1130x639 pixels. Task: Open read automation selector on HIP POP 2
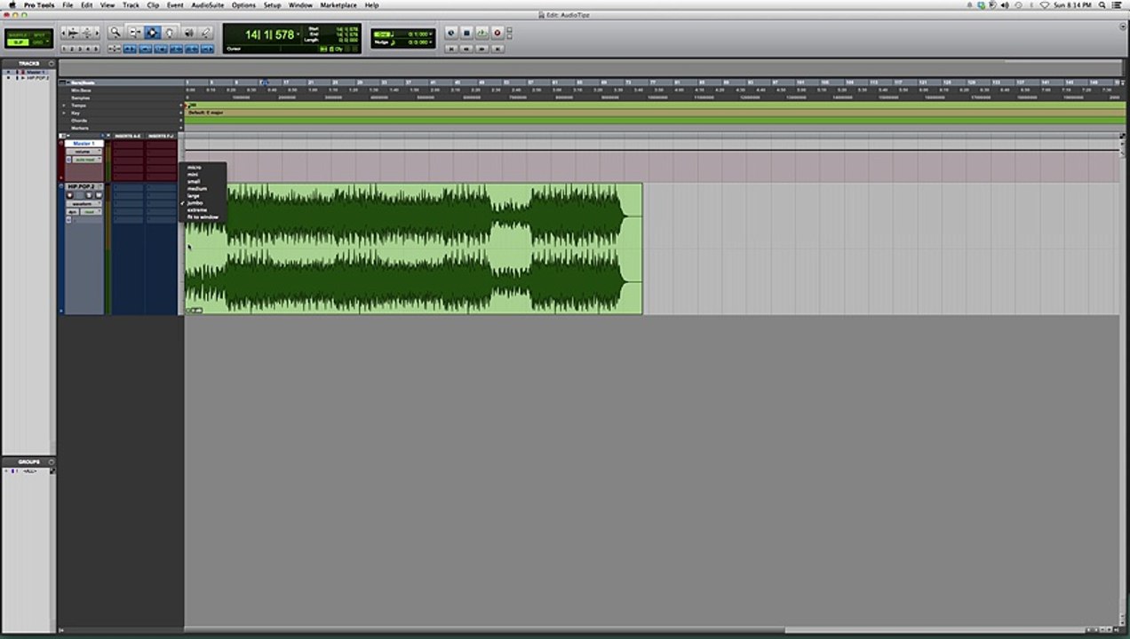pyautogui.click(x=91, y=212)
